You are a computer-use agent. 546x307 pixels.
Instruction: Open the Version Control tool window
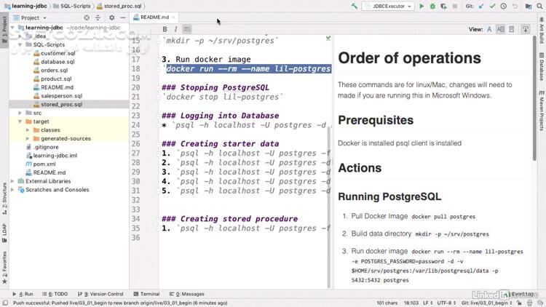click(x=103, y=294)
